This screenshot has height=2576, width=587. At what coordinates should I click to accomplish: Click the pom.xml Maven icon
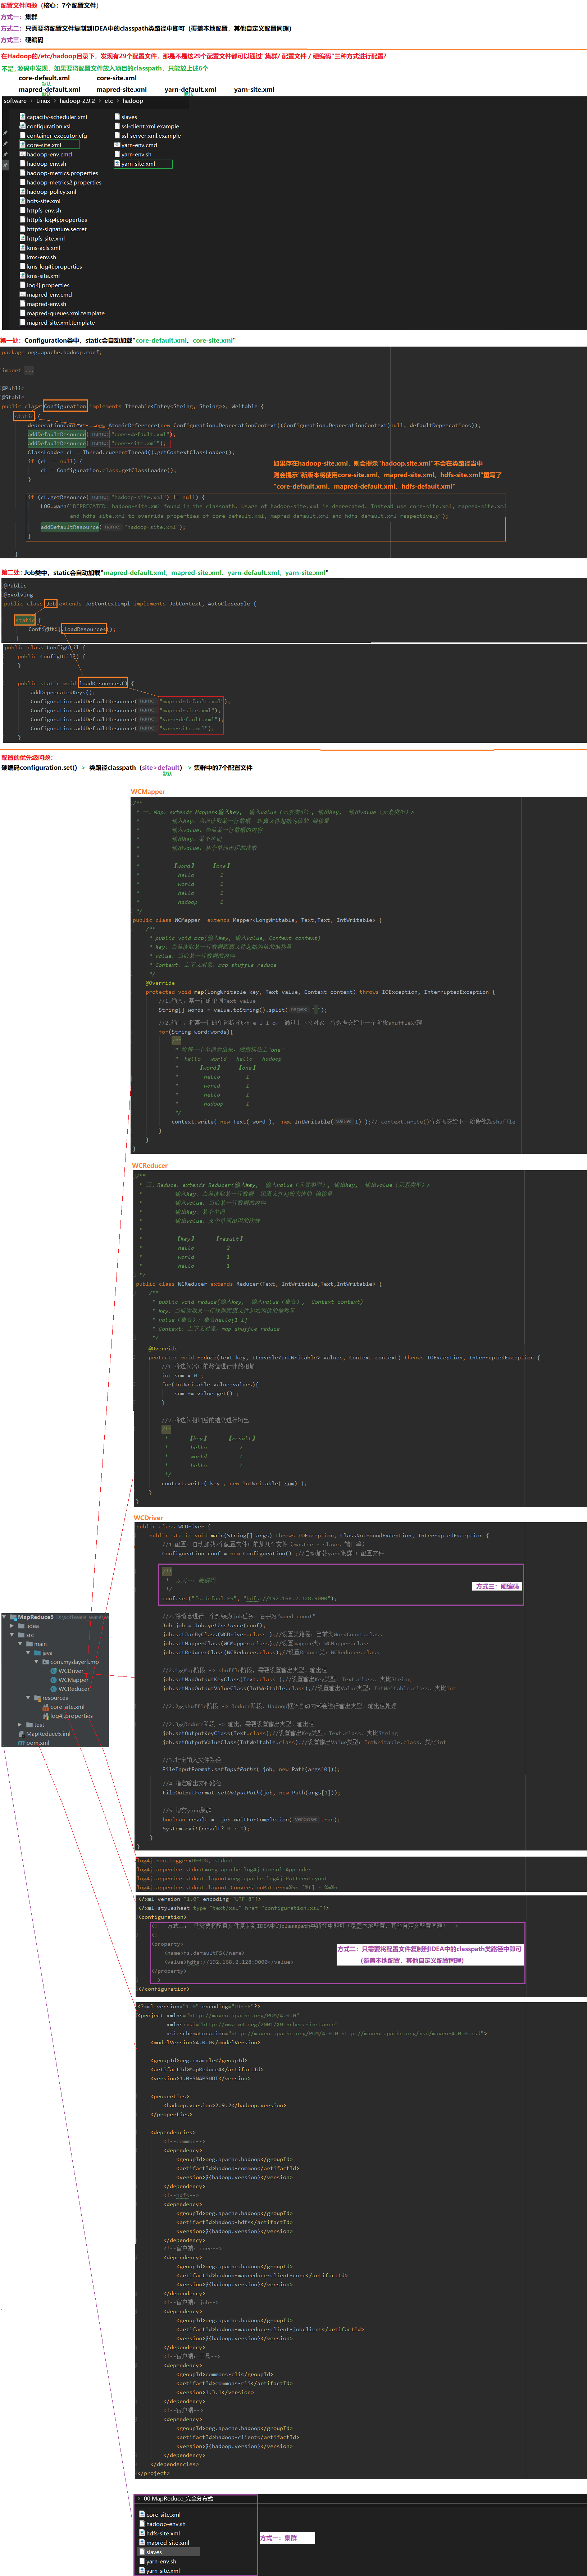(21, 1743)
